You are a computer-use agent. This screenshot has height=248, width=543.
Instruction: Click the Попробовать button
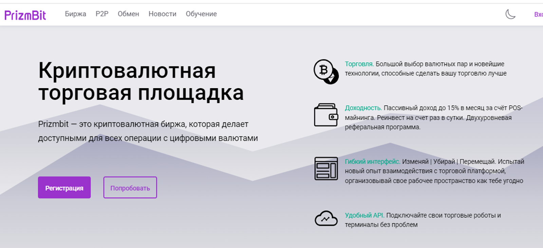click(130, 187)
